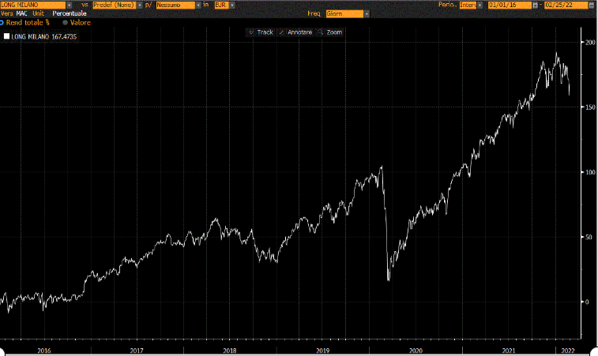598x356 pixels.
Task: Click the Zoom magnifier icon
Action: [x=322, y=32]
